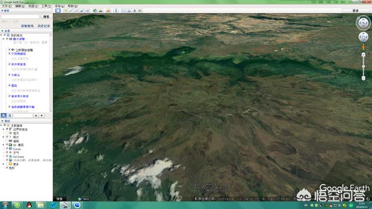This screenshot has height=209, width=372.
Task: Expand the 3D 建筑 layer tree node
Action: click(x=3, y=145)
